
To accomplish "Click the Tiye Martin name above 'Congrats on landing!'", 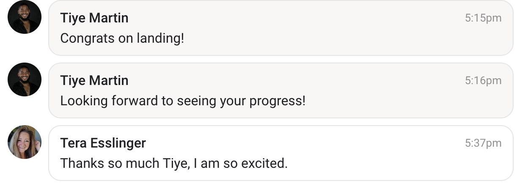I will 94,18.
